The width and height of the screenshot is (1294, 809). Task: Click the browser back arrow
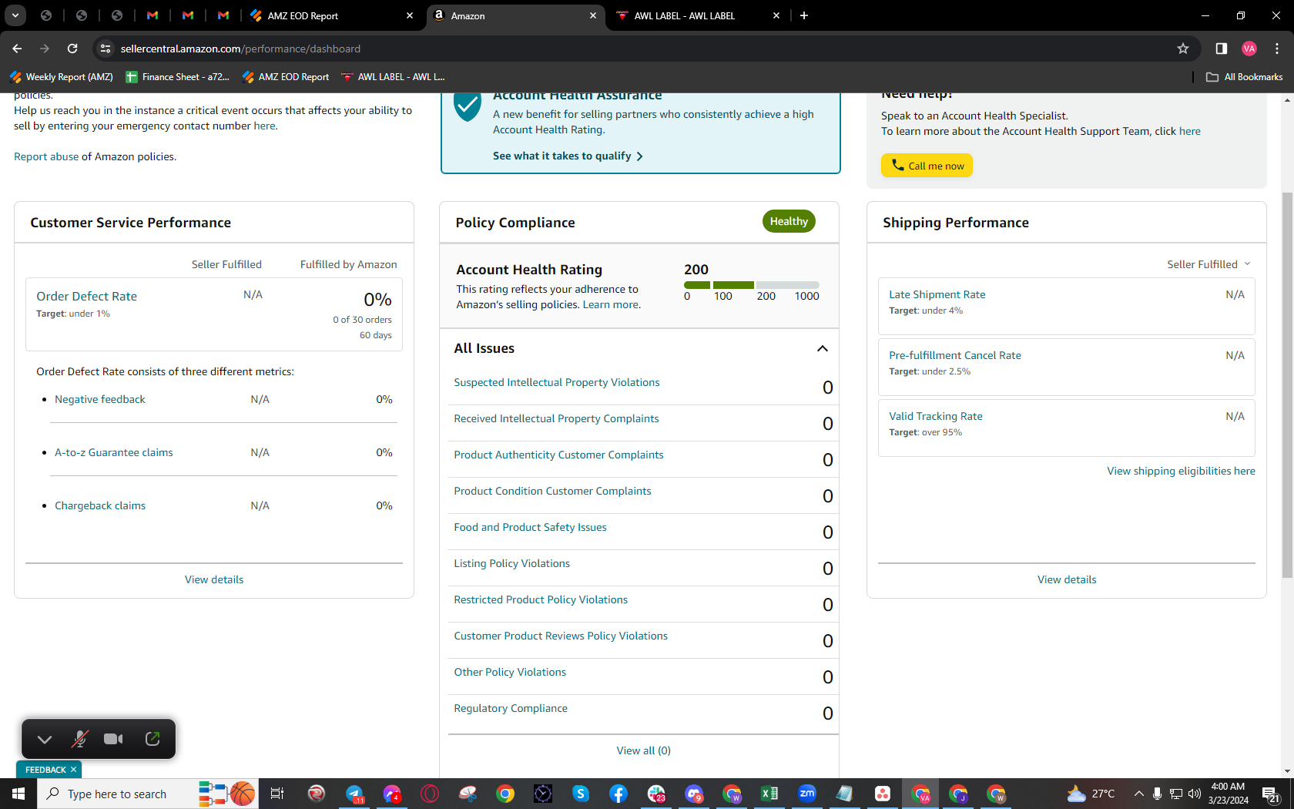point(17,49)
